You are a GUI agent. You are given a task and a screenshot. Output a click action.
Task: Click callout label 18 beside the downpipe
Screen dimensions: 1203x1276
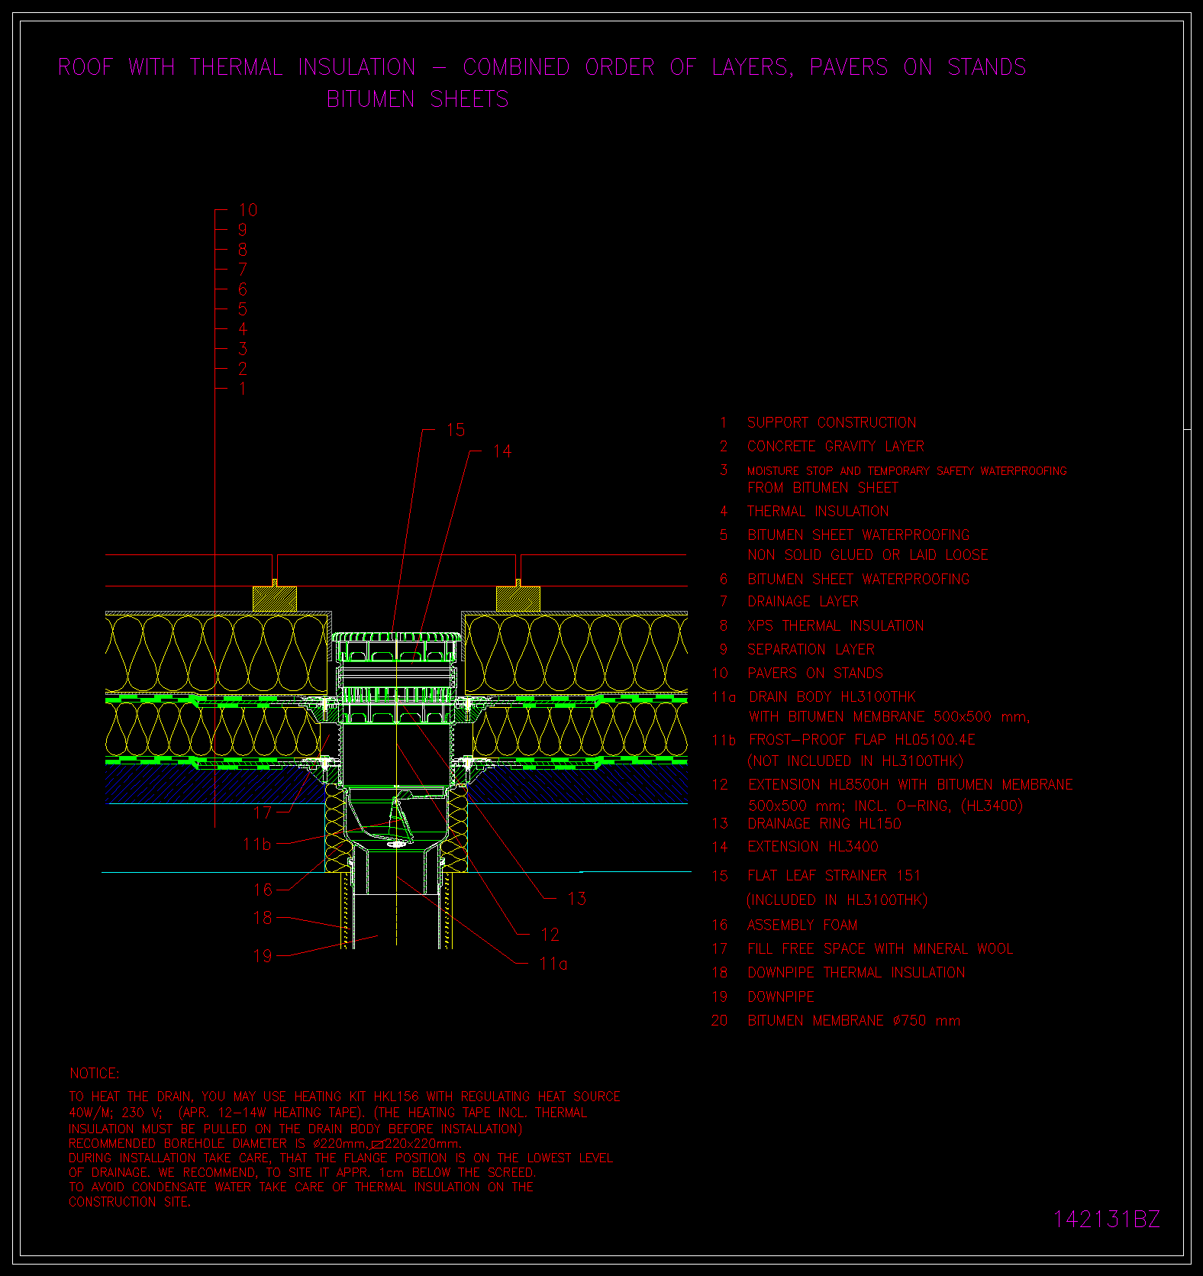tap(263, 918)
